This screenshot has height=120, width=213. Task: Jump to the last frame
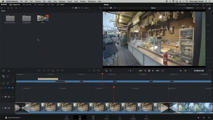point(157,71)
